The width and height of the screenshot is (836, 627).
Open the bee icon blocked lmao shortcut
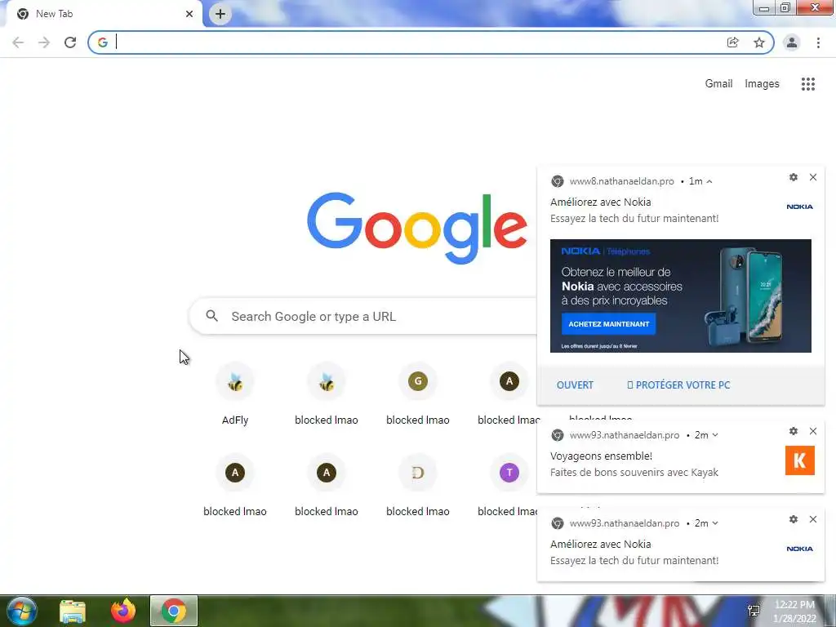(327, 394)
